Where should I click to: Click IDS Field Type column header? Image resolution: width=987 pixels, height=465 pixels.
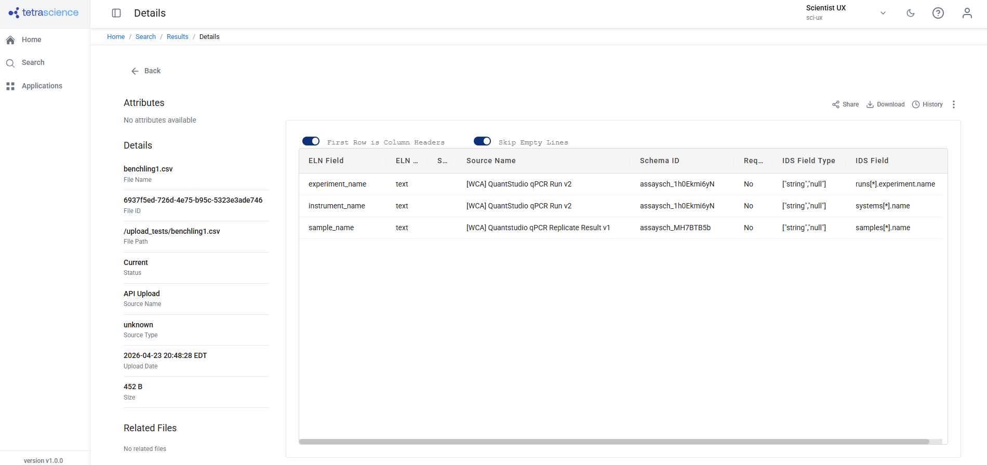pos(809,161)
